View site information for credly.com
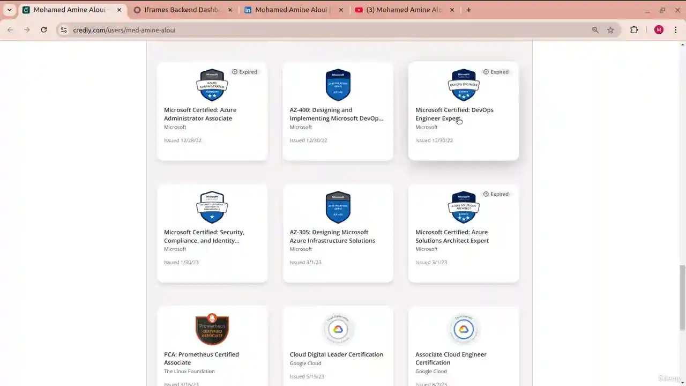Screen dimensions: 686x386 (64, 30)
